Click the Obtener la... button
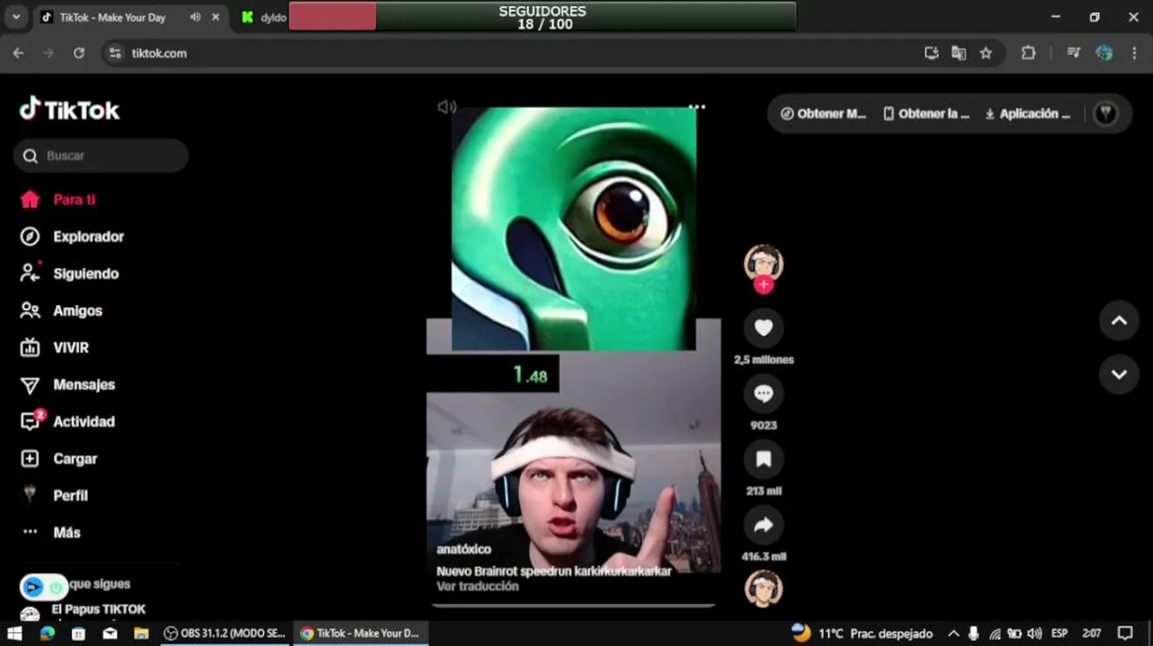 926,114
